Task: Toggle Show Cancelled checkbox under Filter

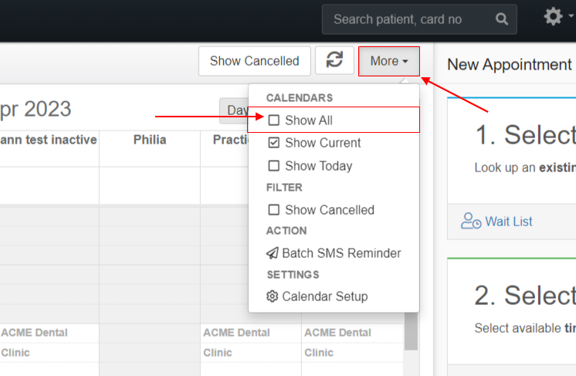Action: 273,210
